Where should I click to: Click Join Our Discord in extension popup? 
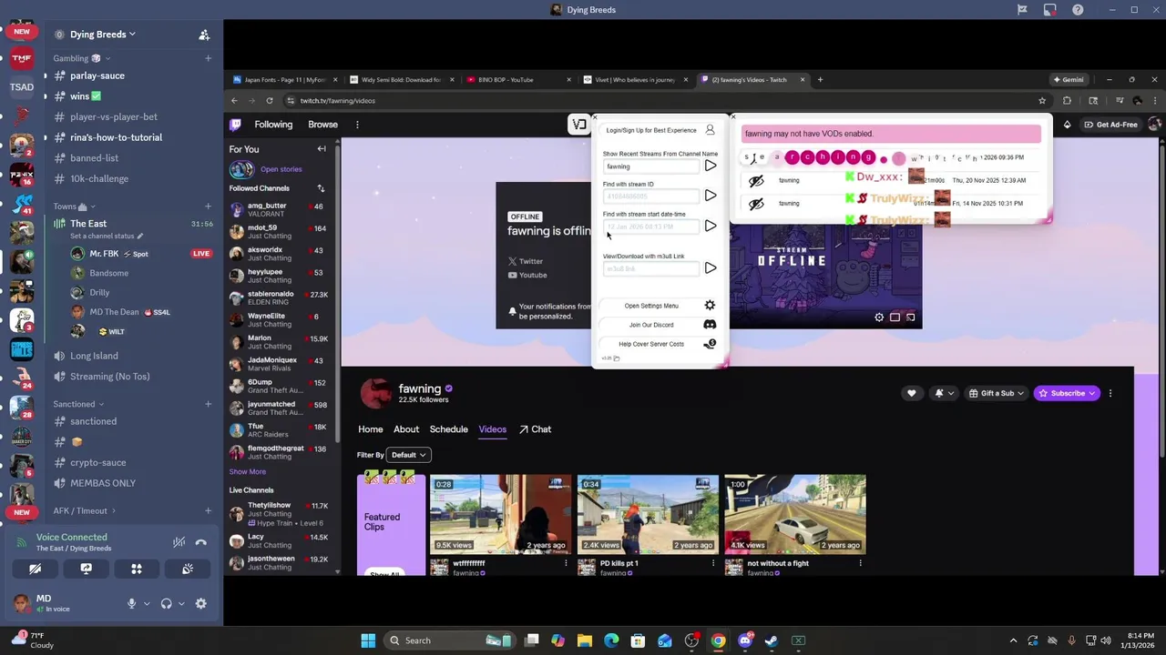coord(659,325)
